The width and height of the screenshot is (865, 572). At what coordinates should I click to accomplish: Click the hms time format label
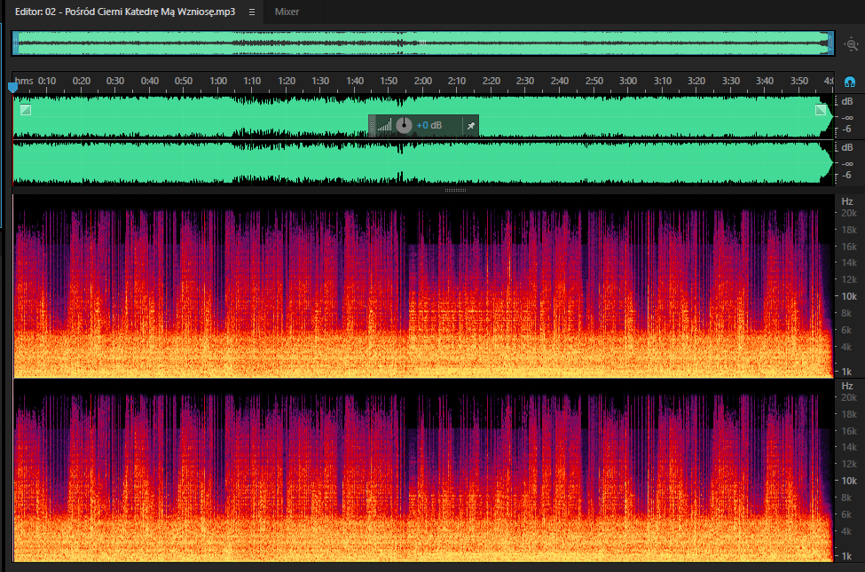click(x=24, y=81)
